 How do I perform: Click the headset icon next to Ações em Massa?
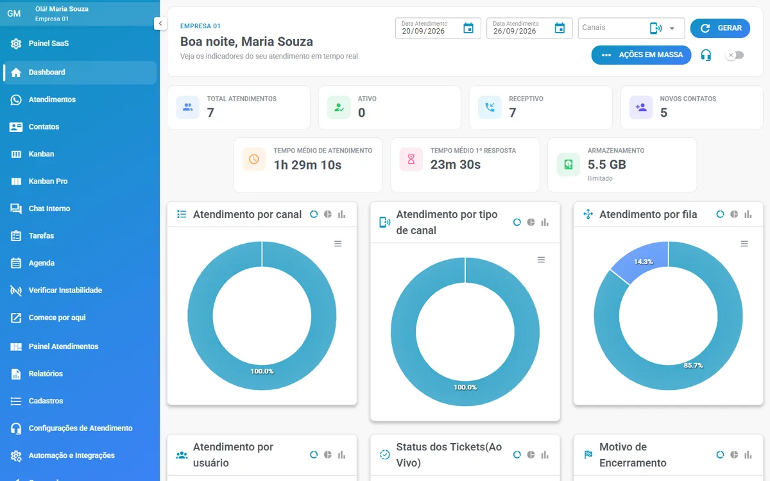(x=706, y=55)
